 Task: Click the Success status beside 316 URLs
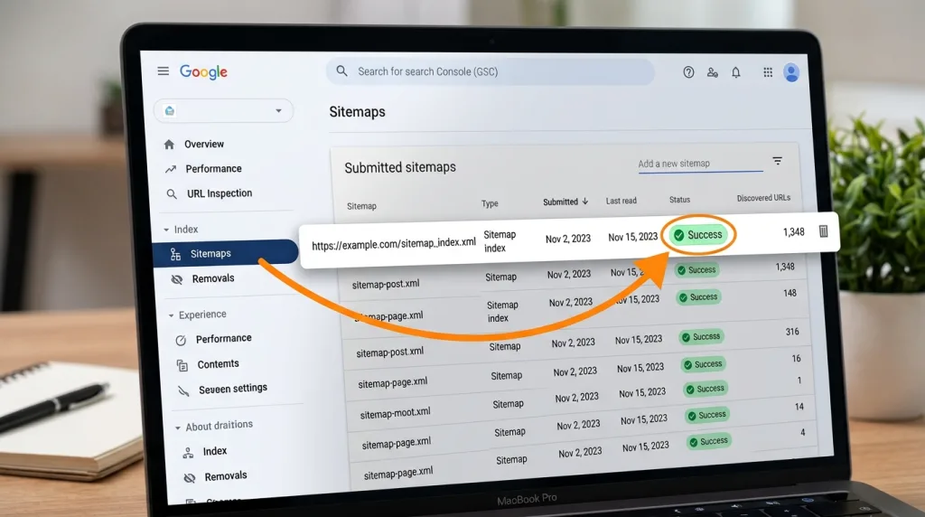coord(701,336)
